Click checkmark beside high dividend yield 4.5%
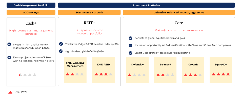 [x=61, y=51]
